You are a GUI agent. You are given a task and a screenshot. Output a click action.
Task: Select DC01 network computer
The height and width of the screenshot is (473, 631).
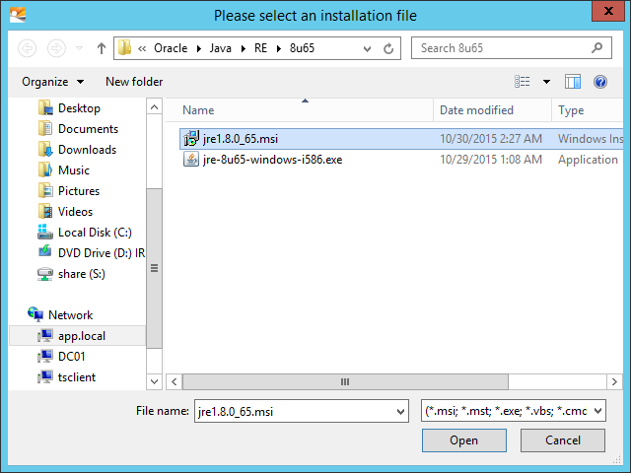point(71,357)
